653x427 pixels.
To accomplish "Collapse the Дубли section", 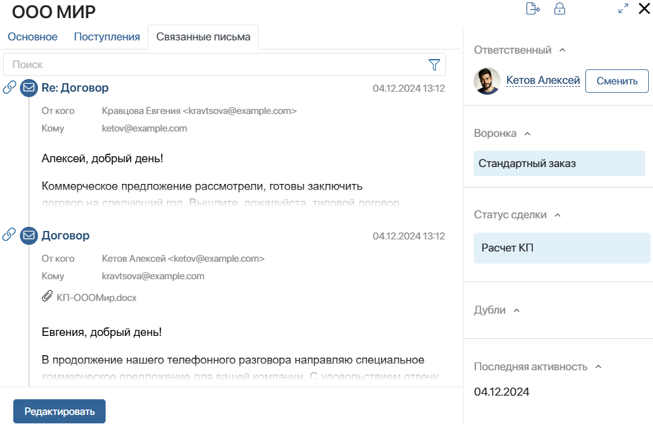I will (x=517, y=311).
